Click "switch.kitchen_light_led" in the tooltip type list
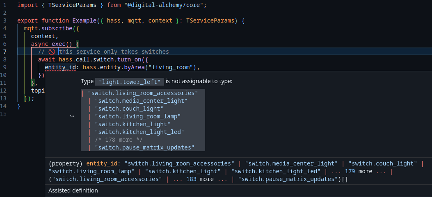 pos(139,132)
